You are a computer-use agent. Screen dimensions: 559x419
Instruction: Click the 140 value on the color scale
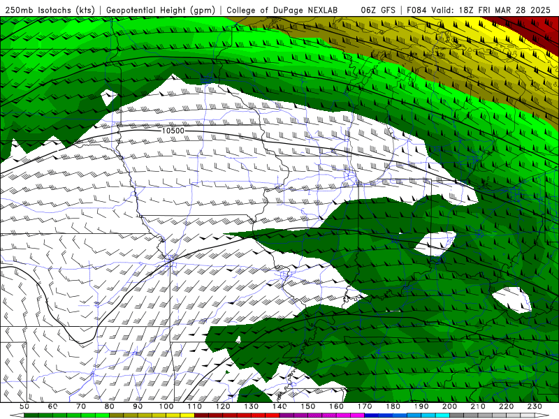tap(279, 406)
